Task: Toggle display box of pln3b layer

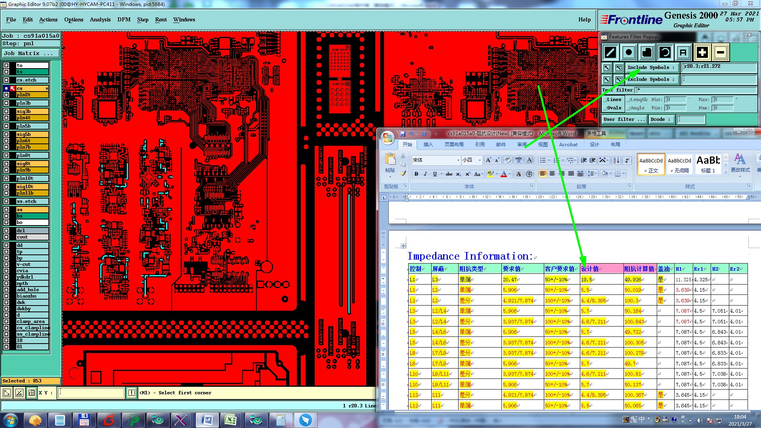Action: point(6,103)
